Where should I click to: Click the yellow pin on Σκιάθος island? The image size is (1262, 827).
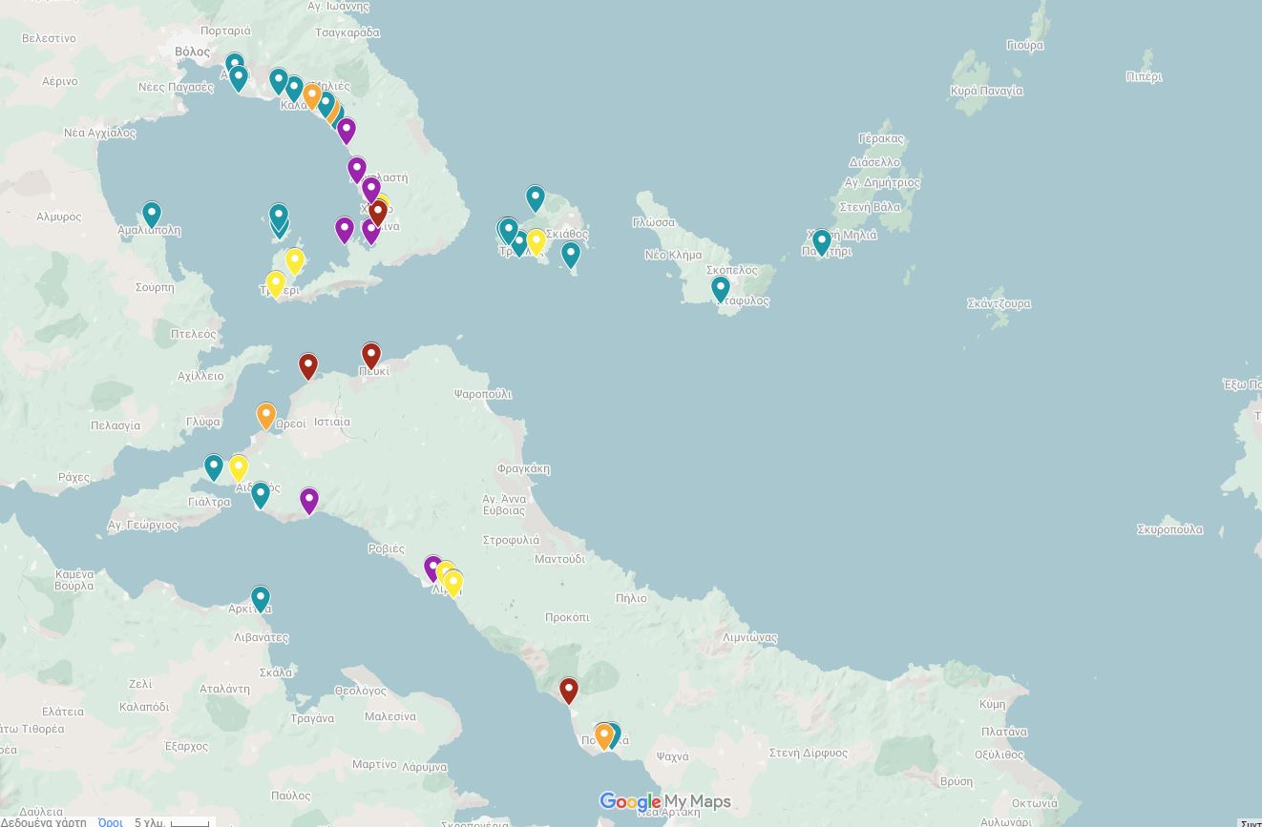tap(536, 241)
